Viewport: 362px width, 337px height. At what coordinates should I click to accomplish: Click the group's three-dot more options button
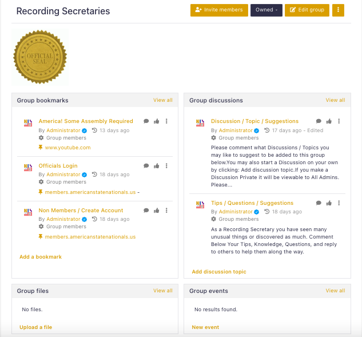(x=338, y=10)
